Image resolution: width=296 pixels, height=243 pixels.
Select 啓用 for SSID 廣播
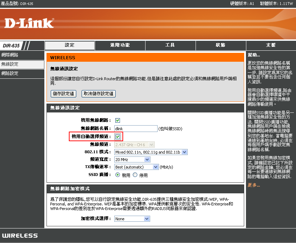[x=117, y=175]
